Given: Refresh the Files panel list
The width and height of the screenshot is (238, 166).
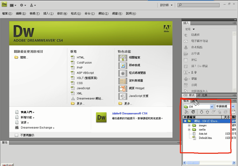Looking at the screenshot, I should pos(193,112).
